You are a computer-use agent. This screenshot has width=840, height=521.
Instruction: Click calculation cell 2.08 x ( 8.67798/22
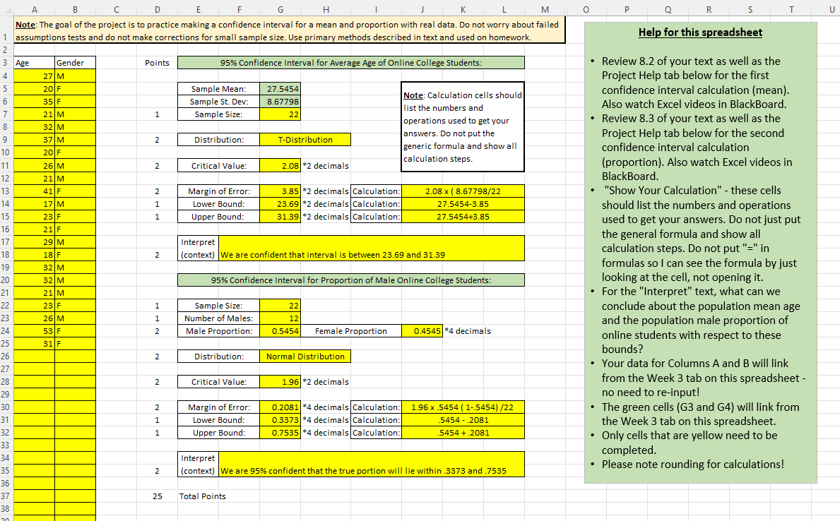click(463, 191)
